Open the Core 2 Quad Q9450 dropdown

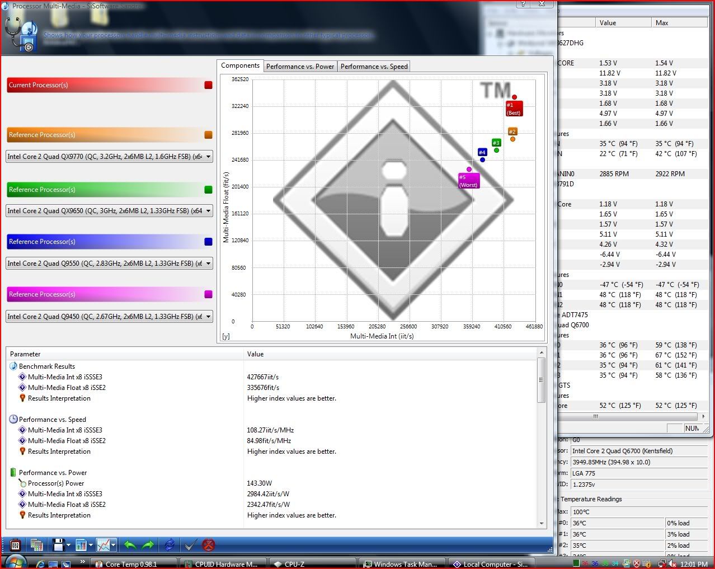[110, 317]
